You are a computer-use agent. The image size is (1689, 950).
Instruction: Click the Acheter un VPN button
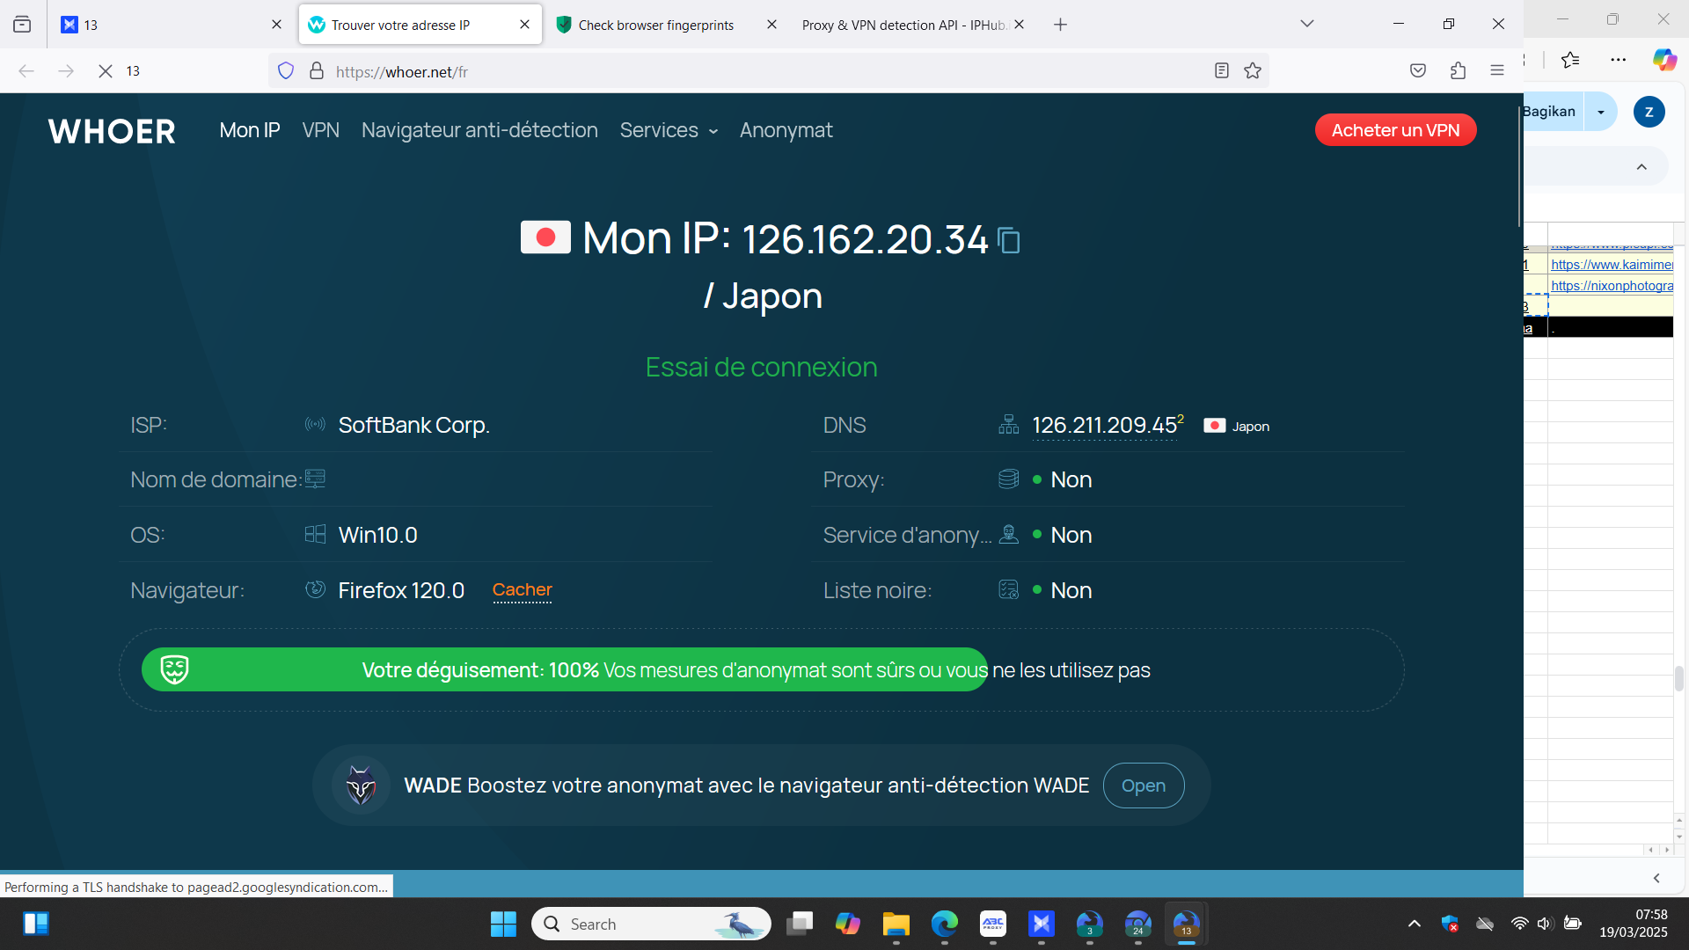pyautogui.click(x=1395, y=130)
